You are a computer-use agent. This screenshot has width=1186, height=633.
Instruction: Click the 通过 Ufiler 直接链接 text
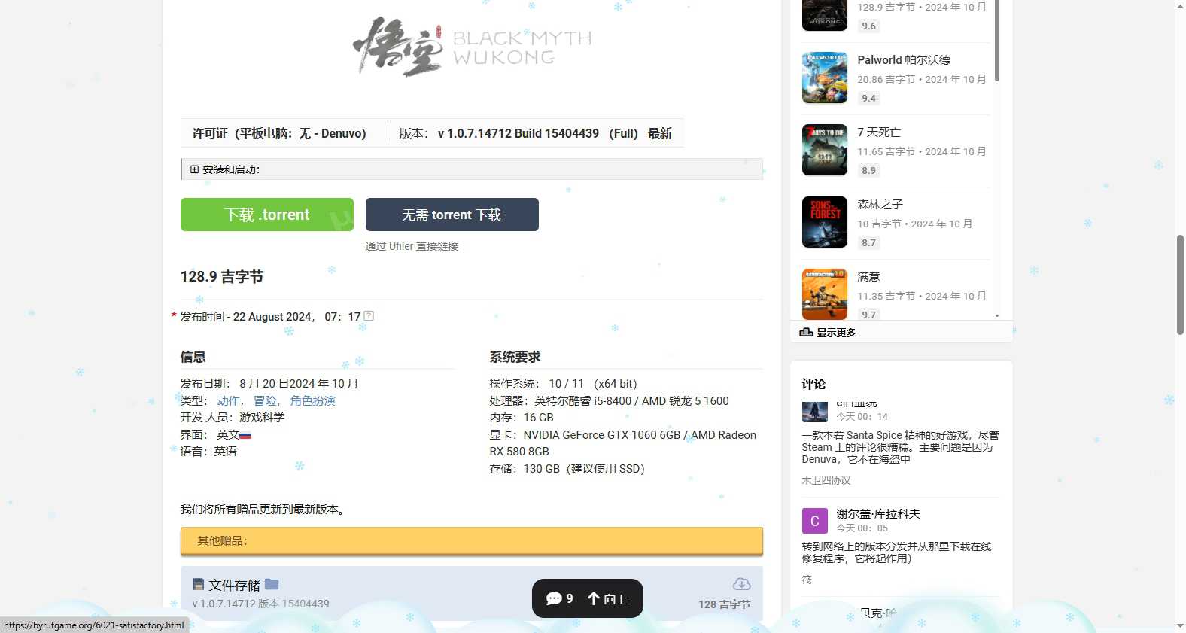pyautogui.click(x=412, y=246)
